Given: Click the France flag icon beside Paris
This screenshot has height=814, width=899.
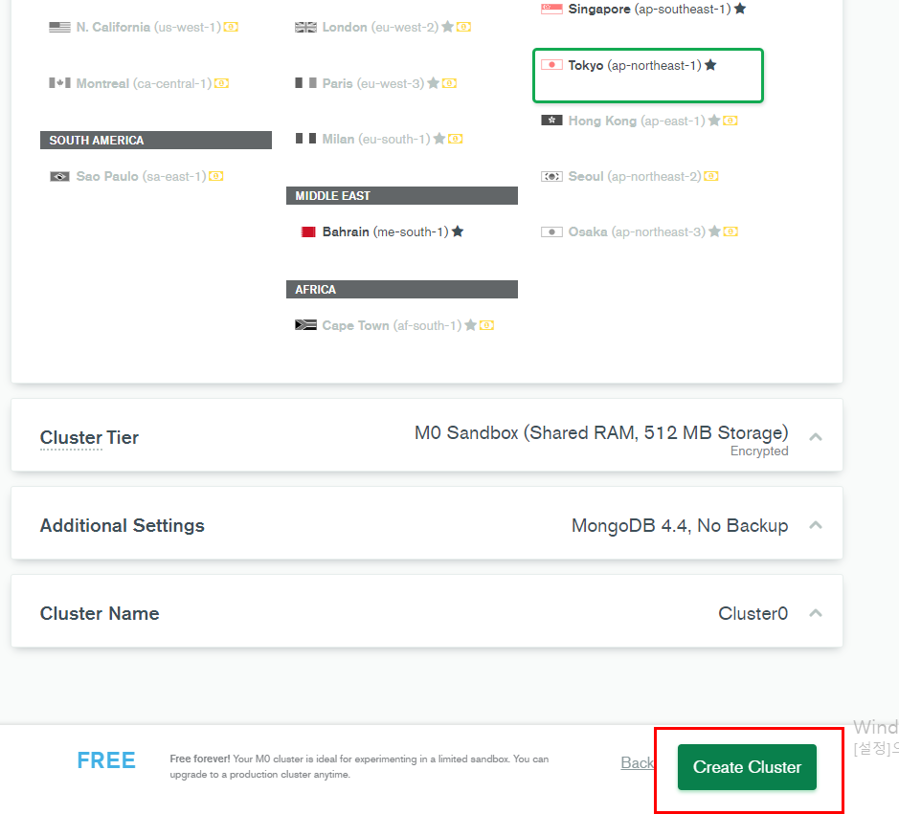Looking at the screenshot, I should (305, 83).
